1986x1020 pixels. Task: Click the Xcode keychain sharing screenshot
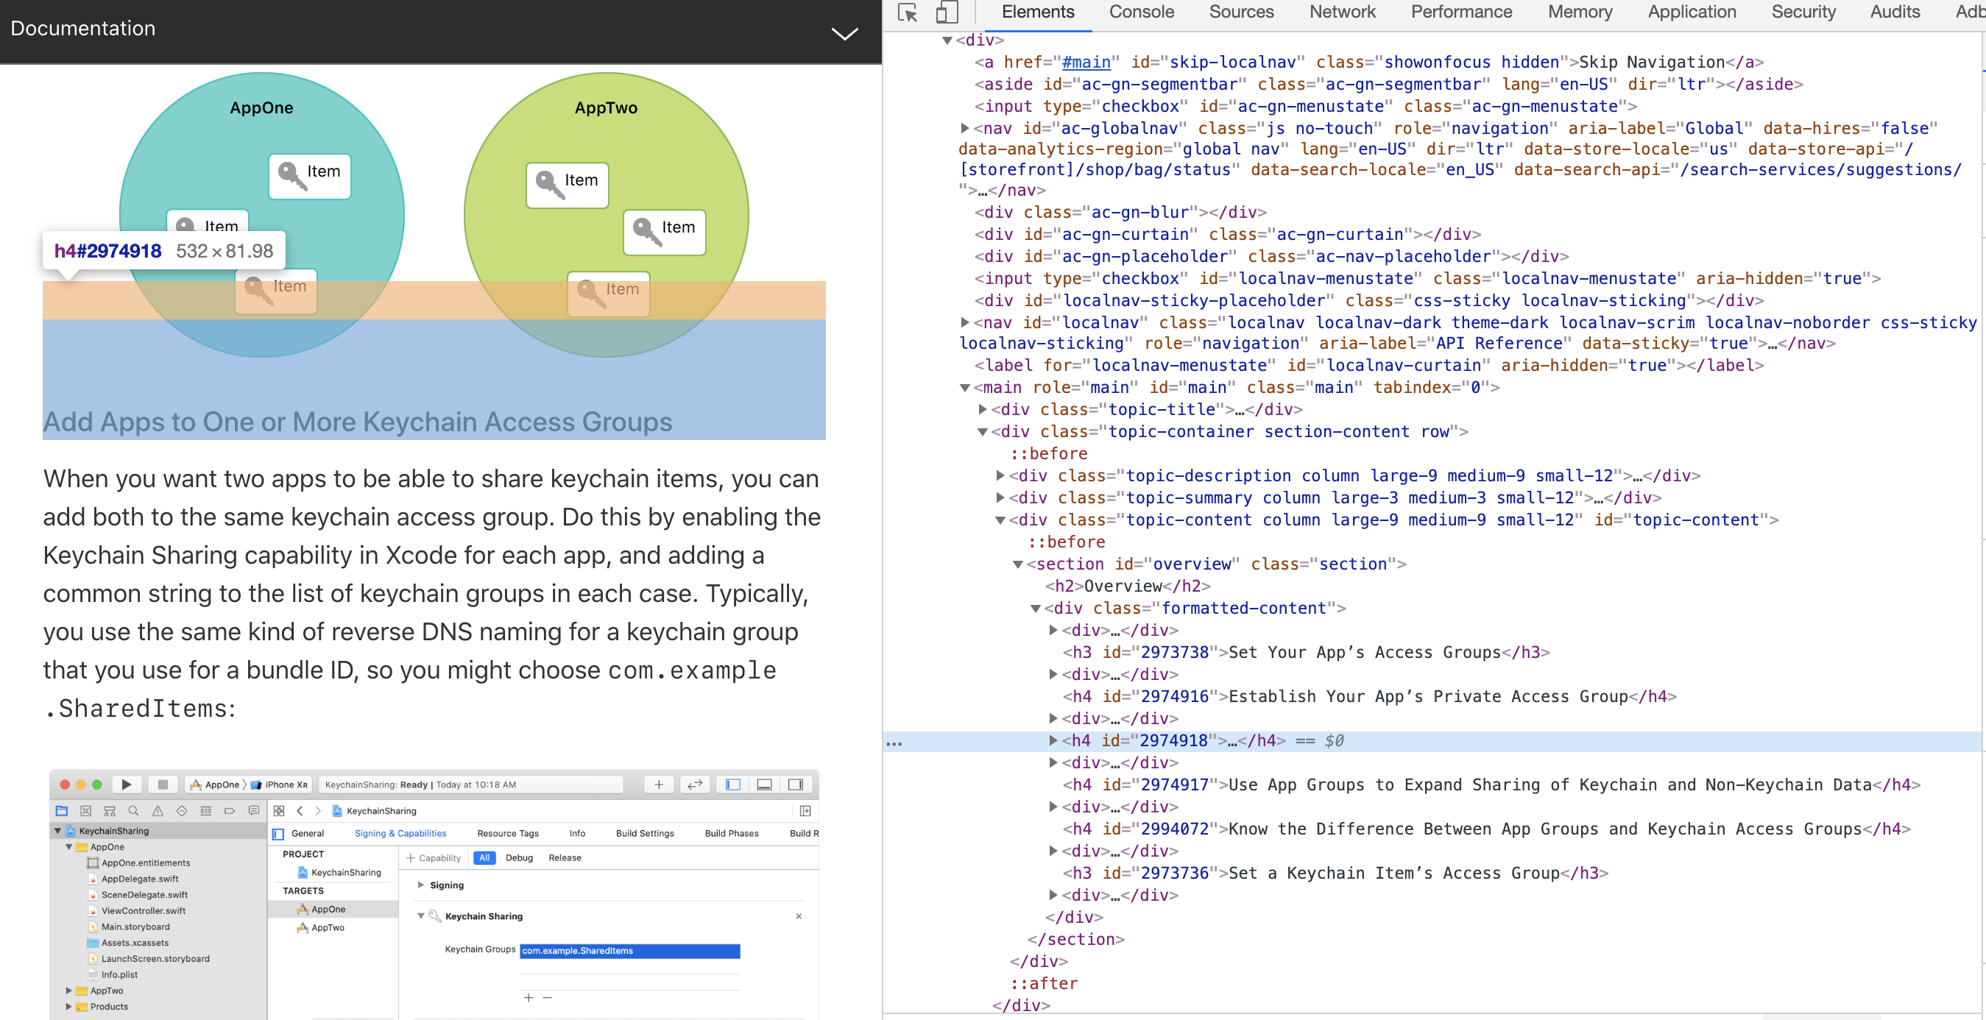tap(434, 893)
